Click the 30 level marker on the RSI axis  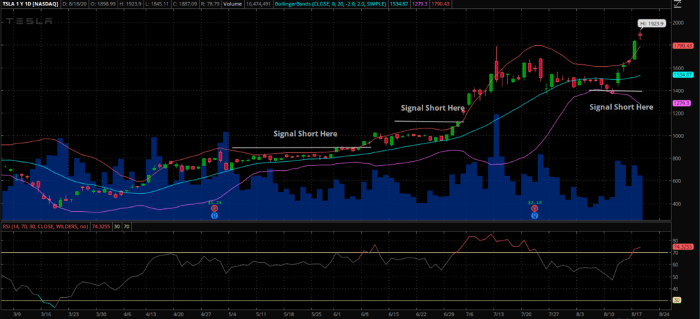tap(677, 301)
